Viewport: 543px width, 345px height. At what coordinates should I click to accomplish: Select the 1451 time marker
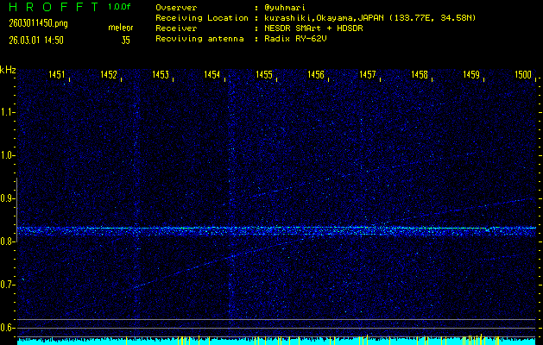point(56,74)
